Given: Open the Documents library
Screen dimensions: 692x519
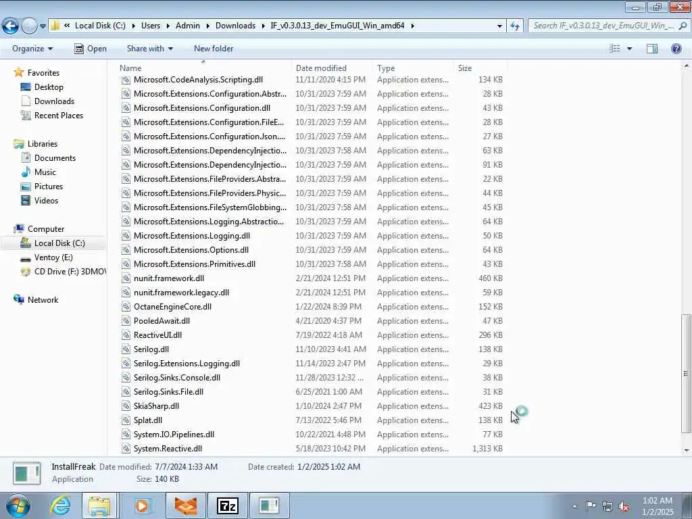Looking at the screenshot, I should (x=55, y=158).
